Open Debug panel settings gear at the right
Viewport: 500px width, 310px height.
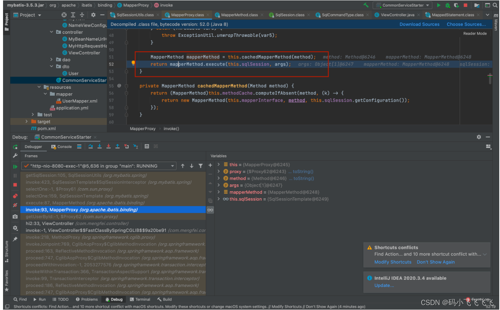tap(479, 137)
